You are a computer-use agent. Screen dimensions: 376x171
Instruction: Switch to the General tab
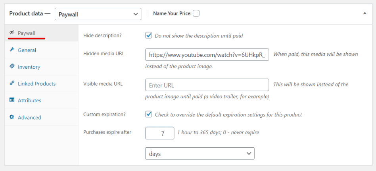pos(27,50)
